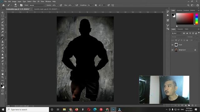Switch to the Swatches tab
This screenshot has height=112, width=200.
(x=179, y=10)
